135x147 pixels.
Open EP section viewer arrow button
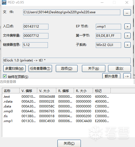coord(127,27)
